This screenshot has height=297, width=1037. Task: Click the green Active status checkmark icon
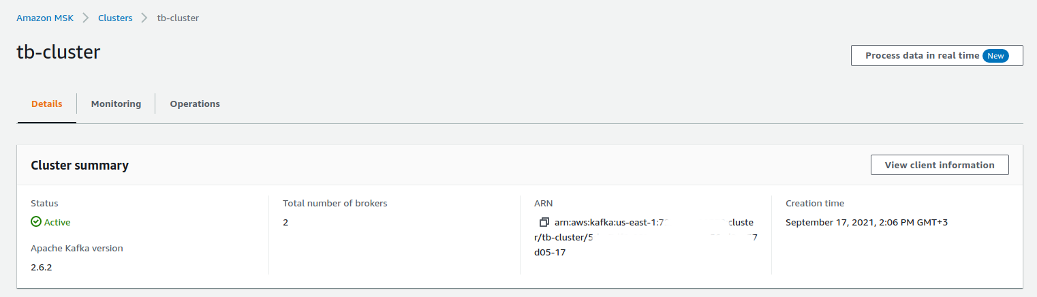(x=36, y=222)
